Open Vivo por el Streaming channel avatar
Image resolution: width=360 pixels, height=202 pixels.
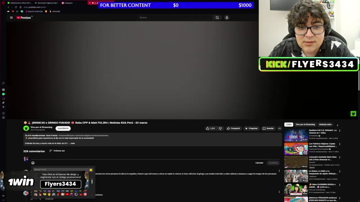tap(26, 128)
